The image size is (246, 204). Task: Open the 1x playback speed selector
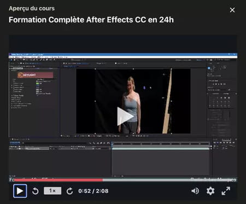pos(52,191)
